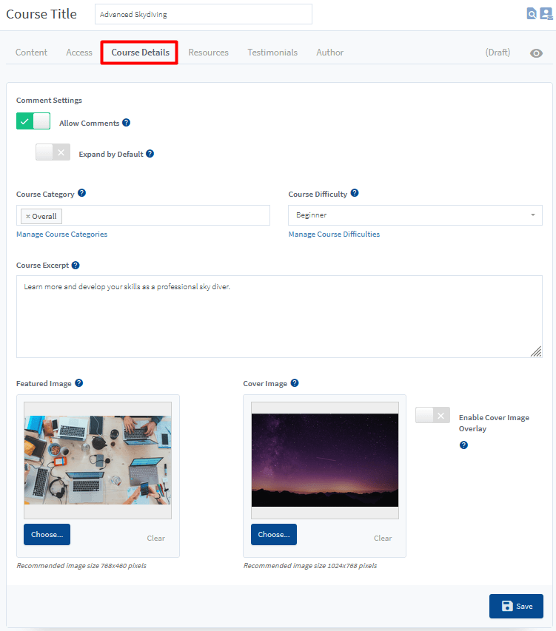The image size is (556, 631).
Task: Switch to the Resources tab
Action: click(208, 53)
